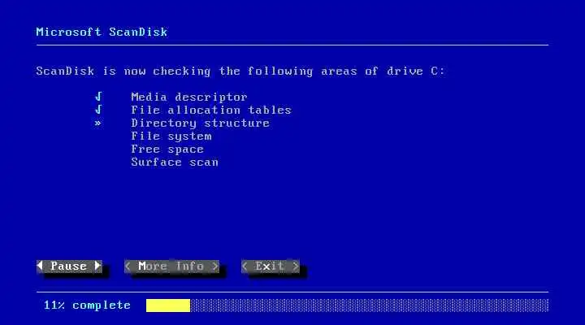Image resolution: width=585 pixels, height=325 pixels.
Task: Click the 'File allocation tables' text
Action: coord(211,110)
